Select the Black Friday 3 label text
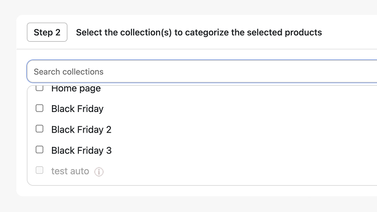Viewport: 377px width, 212px height. (x=81, y=151)
